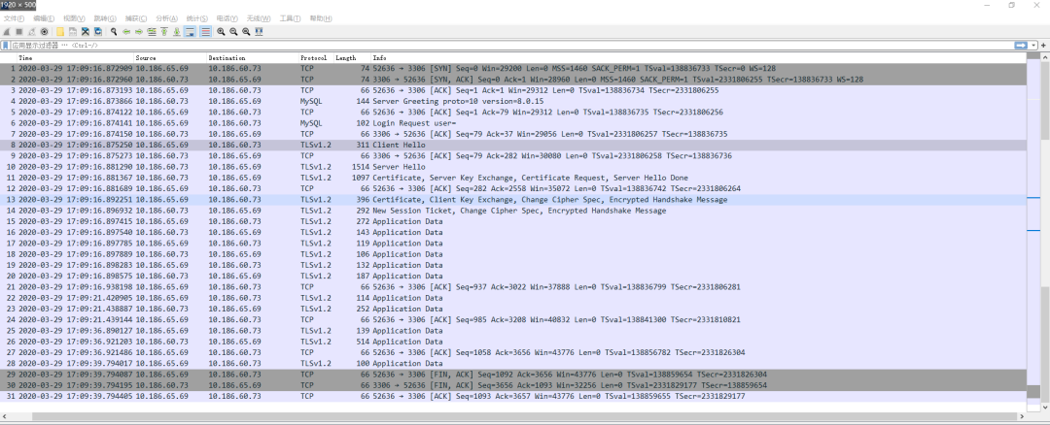Click the vertical scrollbar of packet list
The width and height of the screenshot is (1050, 425).
point(1045,232)
